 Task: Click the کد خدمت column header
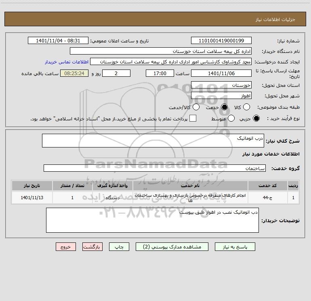(267, 186)
